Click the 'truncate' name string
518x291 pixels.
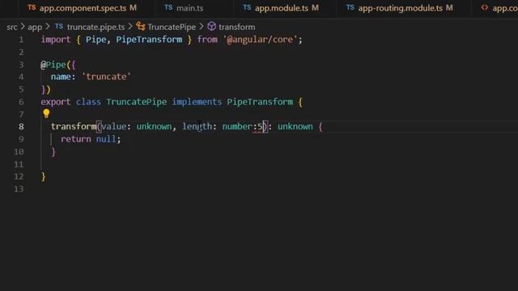point(106,77)
